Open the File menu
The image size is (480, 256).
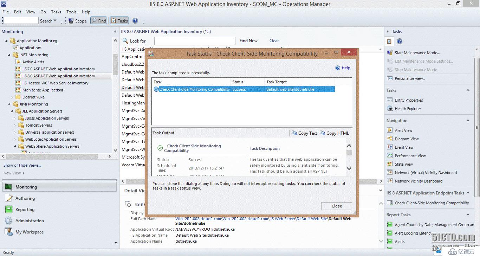tap(6, 12)
